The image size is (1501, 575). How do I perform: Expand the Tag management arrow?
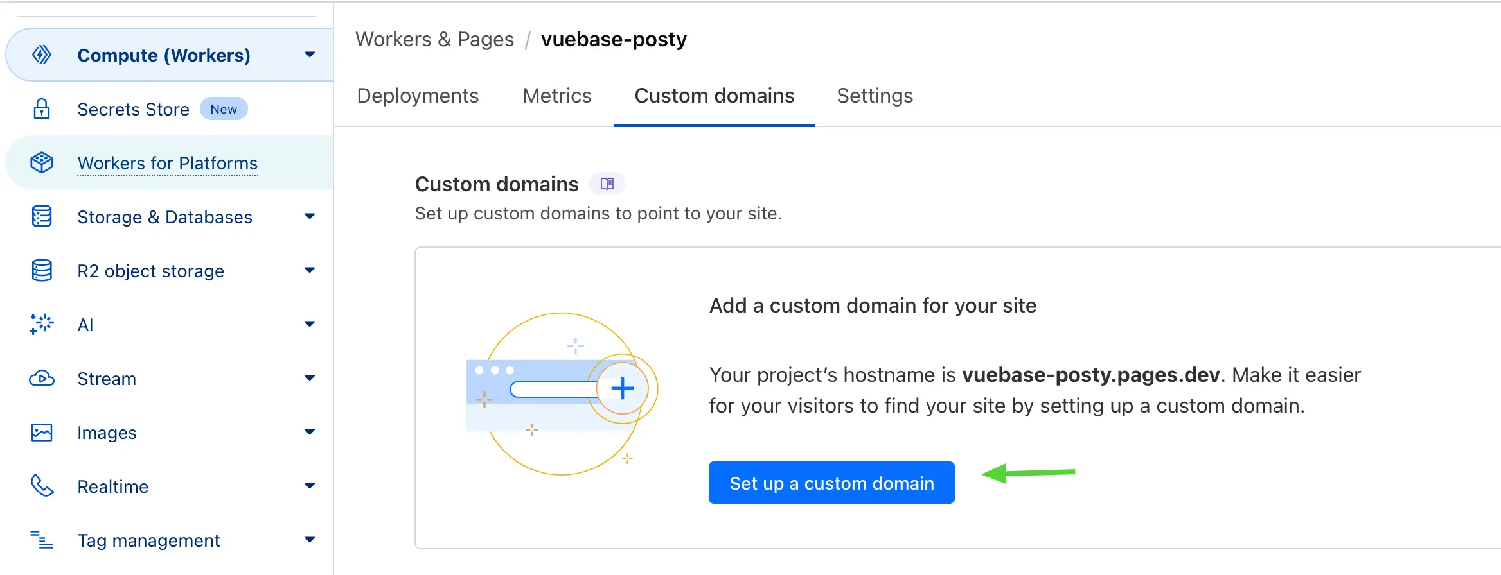coord(310,540)
